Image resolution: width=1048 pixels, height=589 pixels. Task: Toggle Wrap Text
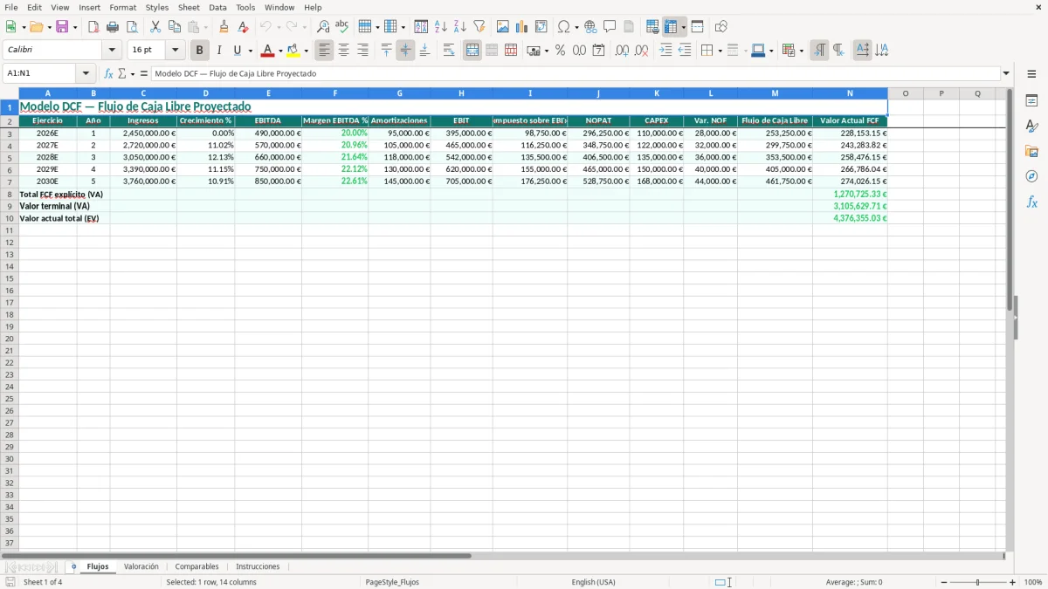pyautogui.click(x=449, y=51)
